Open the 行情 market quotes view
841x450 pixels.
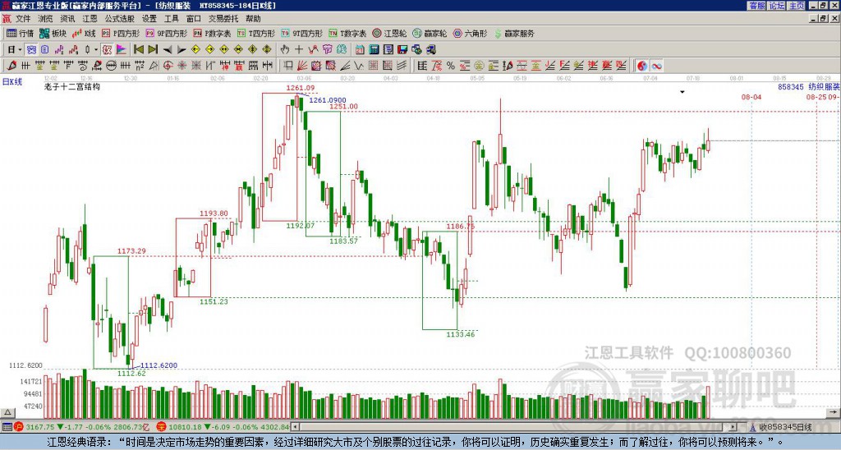(x=20, y=34)
